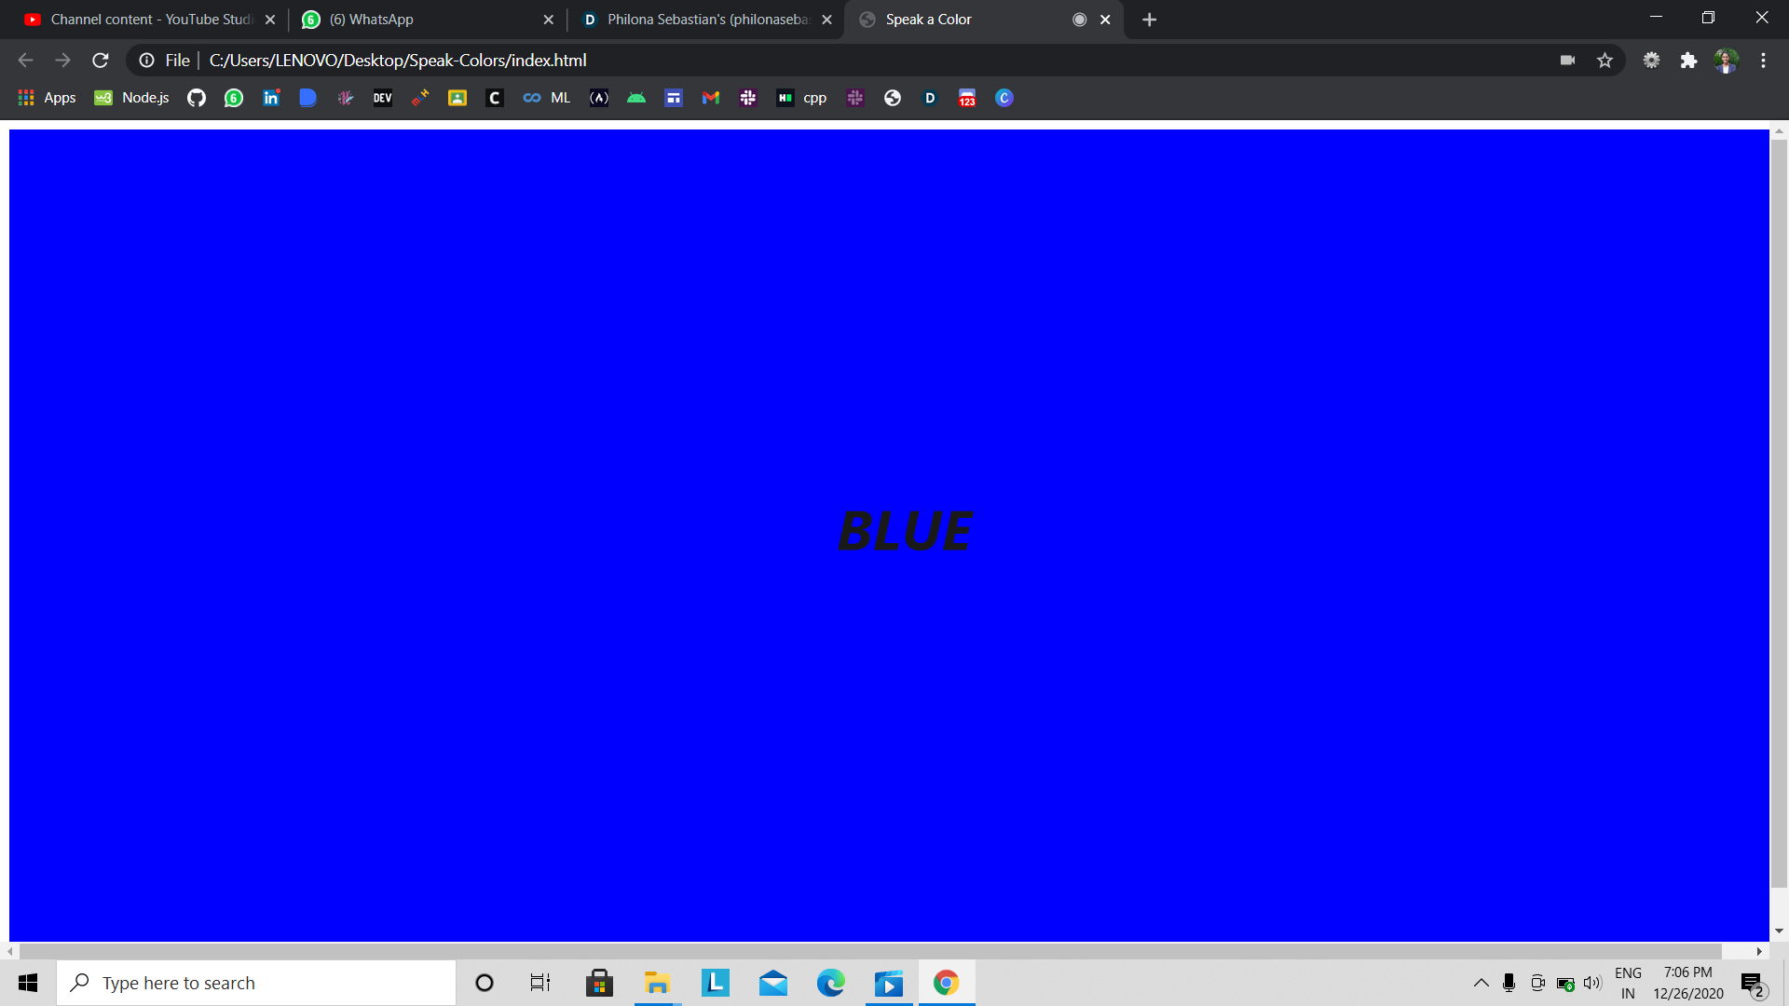This screenshot has width=1789, height=1006.
Task: Open the ENG IN language selector
Action: (1628, 983)
